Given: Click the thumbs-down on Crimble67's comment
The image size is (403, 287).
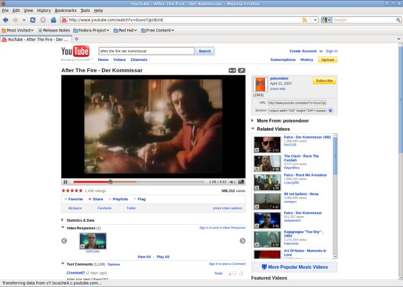Looking at the screenshot, I should [x=234, y=273].
